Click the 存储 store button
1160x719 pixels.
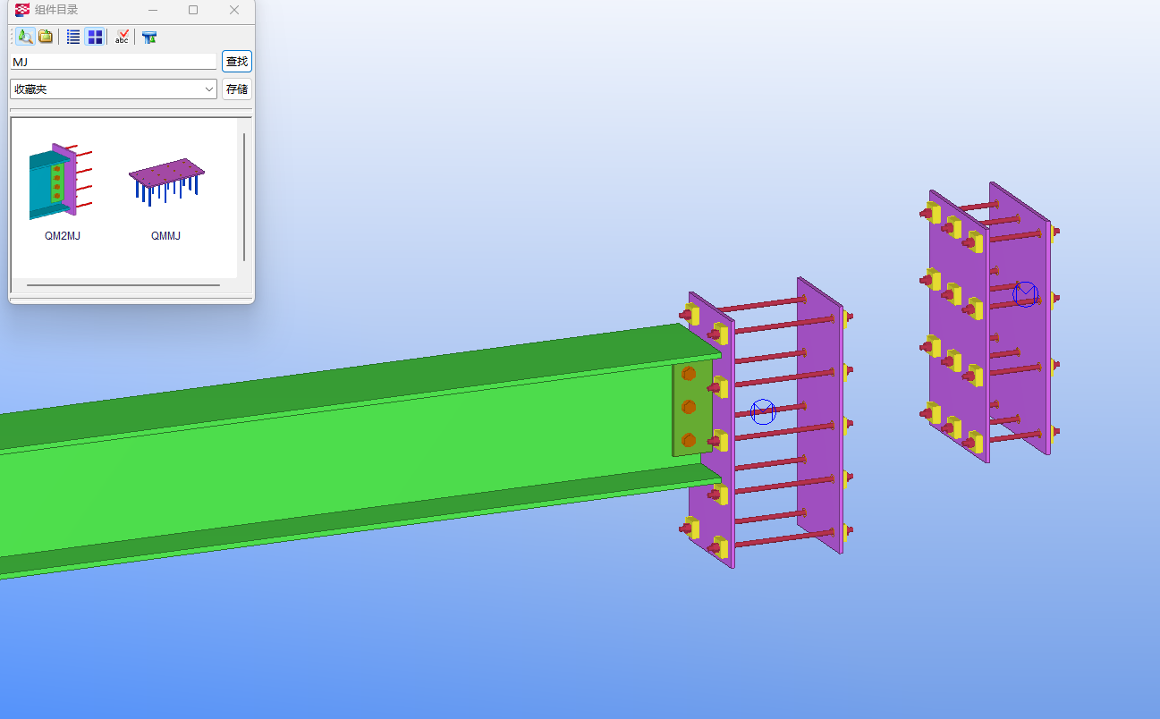(x=237, y=89)
